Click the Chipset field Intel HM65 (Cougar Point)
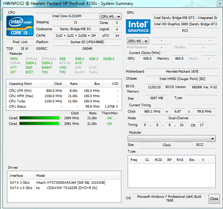The height and width of the screenshot is (209, 223). 182,79
